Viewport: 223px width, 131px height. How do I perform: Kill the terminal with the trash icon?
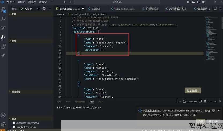pos(205,101)
